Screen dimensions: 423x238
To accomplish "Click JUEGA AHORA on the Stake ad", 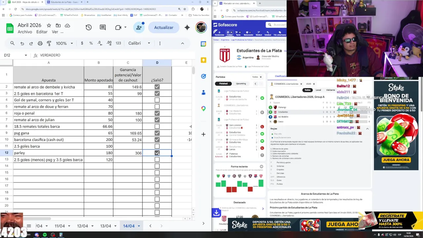I will [x=396, y=160].
